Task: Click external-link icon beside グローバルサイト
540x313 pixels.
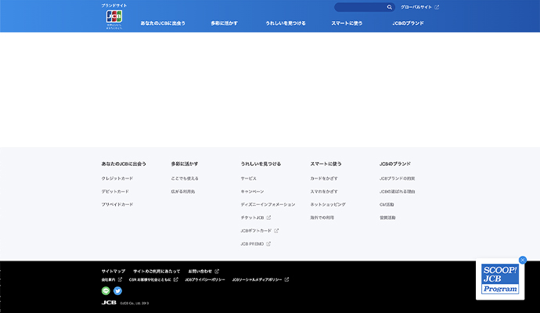Action: pyautogui.click(x=437, y=7)
